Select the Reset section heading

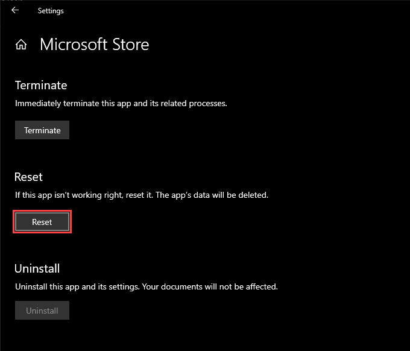click(x=28, y=177)
